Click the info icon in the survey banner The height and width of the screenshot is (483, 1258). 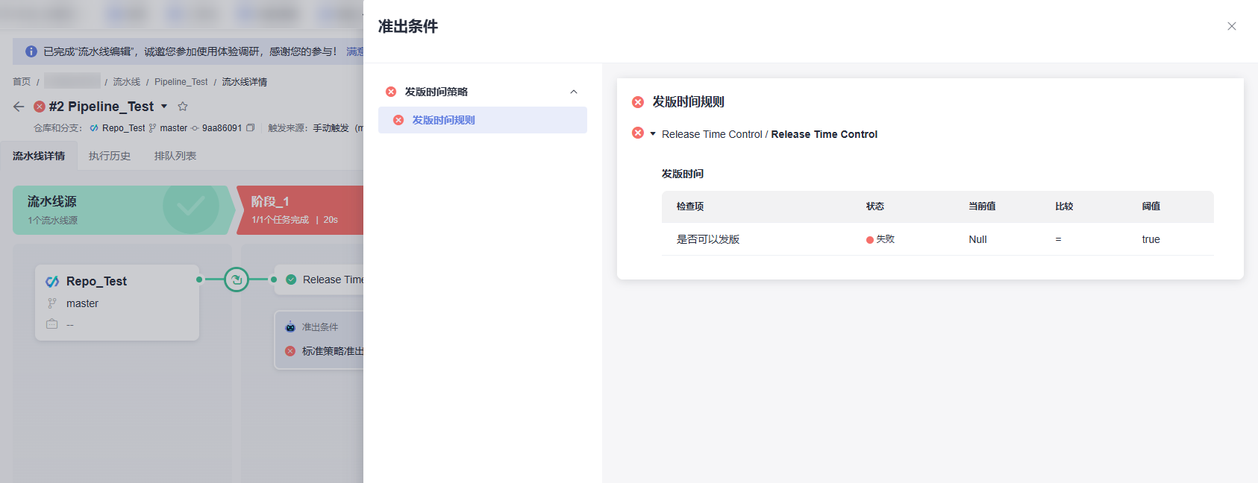click(x=31, y=51)
